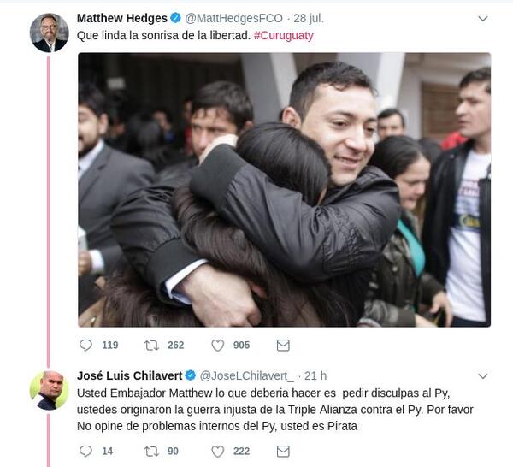Reply to Matthew Hedges' tweet

(86, 346)
